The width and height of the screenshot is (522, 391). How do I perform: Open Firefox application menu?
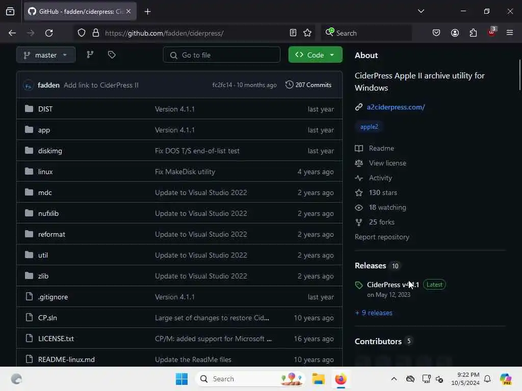click(x=510, y=33)
